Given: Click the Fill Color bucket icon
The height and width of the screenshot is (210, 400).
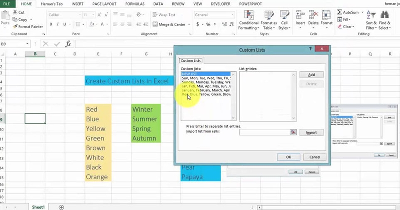Looking at the screenshot, I should [92, 24].
